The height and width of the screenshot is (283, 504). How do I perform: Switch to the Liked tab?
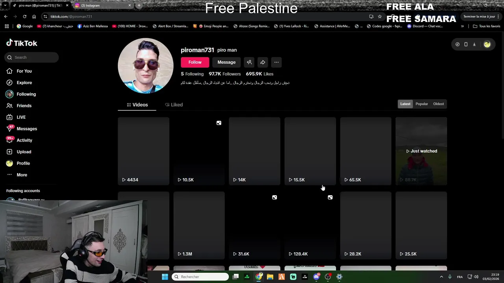click(174, 105)
